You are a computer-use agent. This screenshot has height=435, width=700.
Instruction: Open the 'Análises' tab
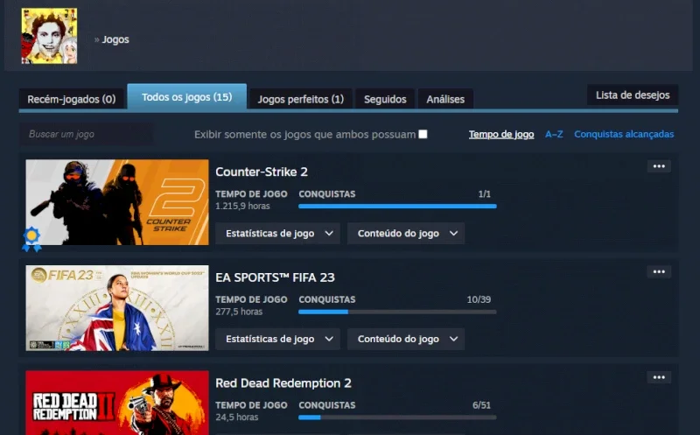click(x=445, y=99)
